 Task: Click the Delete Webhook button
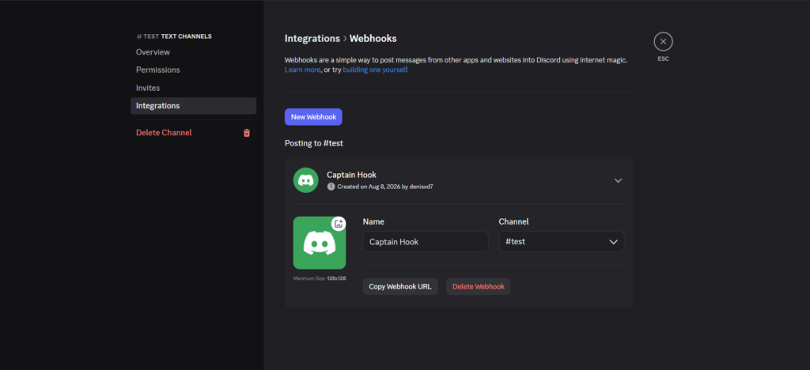[x=479, y=286]
